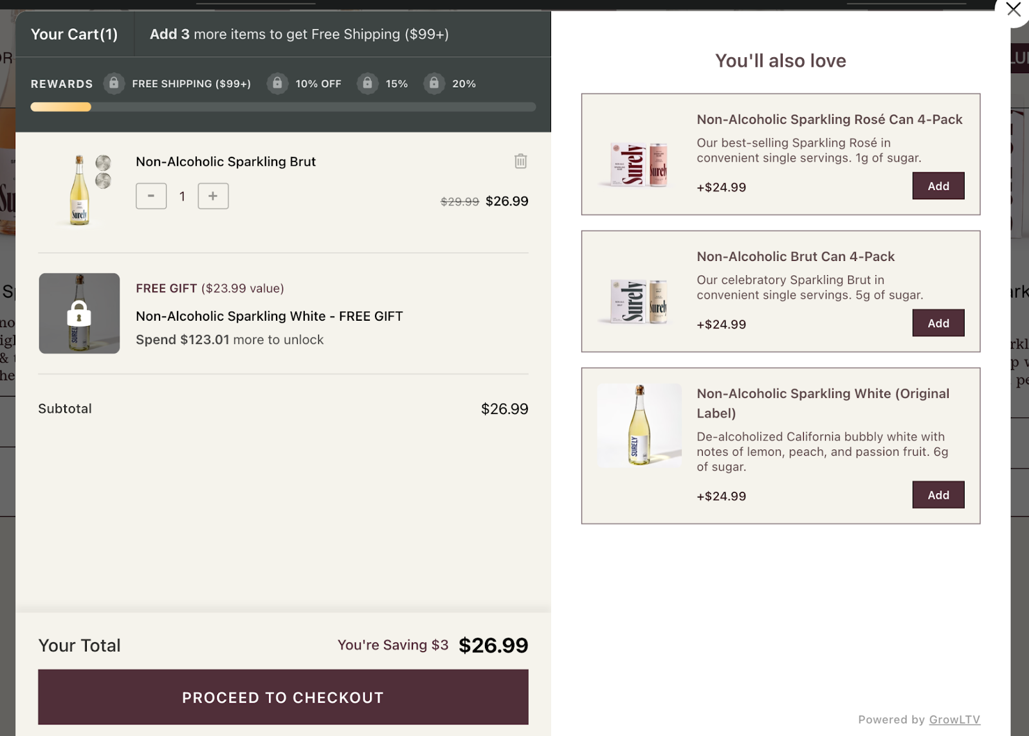Add the Sparkling Rosé Can 4-Pack
Viewport: 1029px width, 736px height.
[938, 186]
